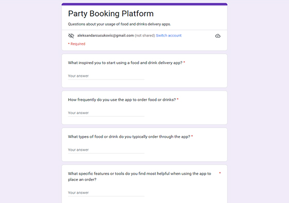Click the 'Questions about your usage' description text

click(119, 24)
